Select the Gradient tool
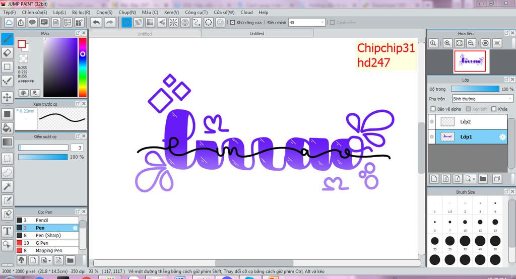Image resolution: width=516 pixels, height=279 pixels. pyautogui.click(x=7, y=142)
